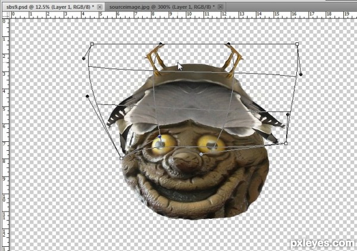
Task: Close the sourceimage.jpg document tab
Action: [x=220, y=7]
